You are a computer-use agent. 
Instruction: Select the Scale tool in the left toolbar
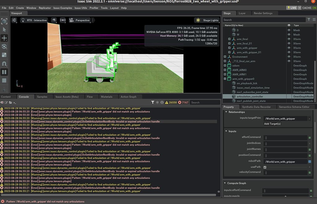point(4,55)
